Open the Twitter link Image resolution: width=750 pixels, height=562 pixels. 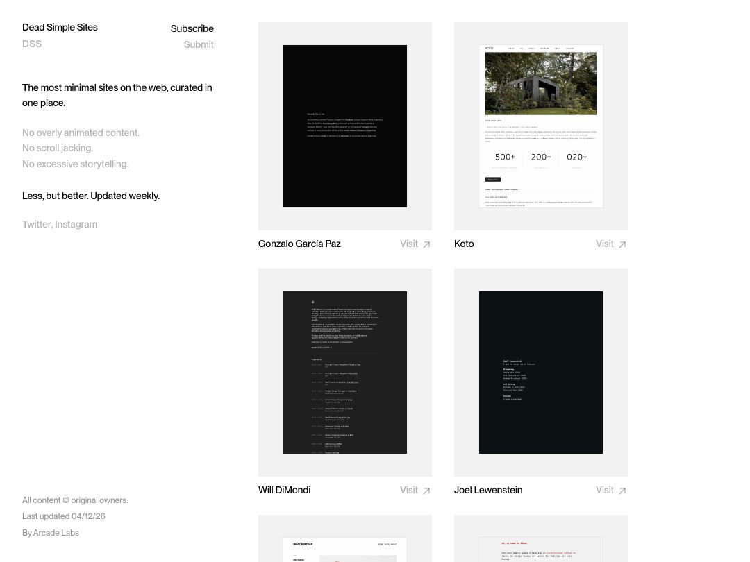pyautogui.click(x=37, y=224)
